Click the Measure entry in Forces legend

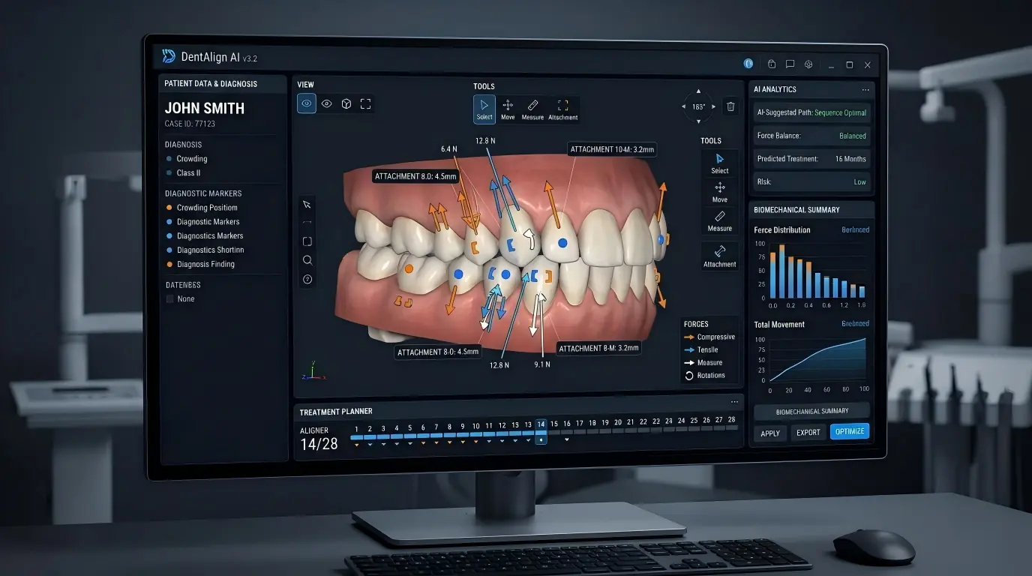(x=703, y=363)
